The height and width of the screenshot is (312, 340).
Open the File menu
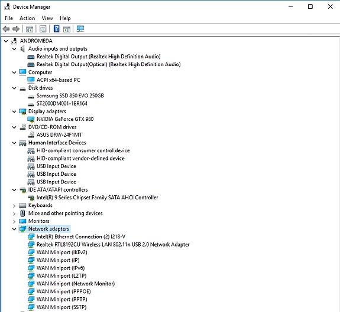pos(9,18)
